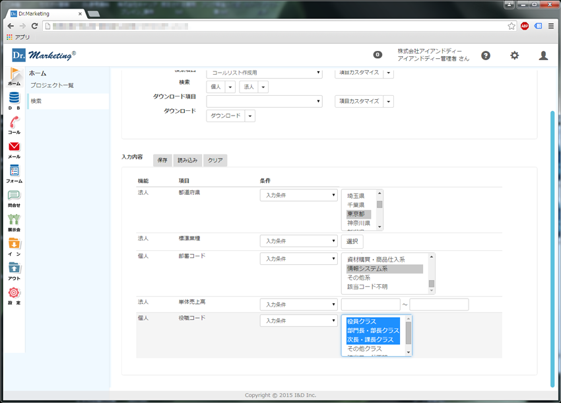Open the 役職コード 入力条件 dropdown
Image resolution: width=561 pixels, height=403 pixels.
pyautogui.click(x=298, y=320)
